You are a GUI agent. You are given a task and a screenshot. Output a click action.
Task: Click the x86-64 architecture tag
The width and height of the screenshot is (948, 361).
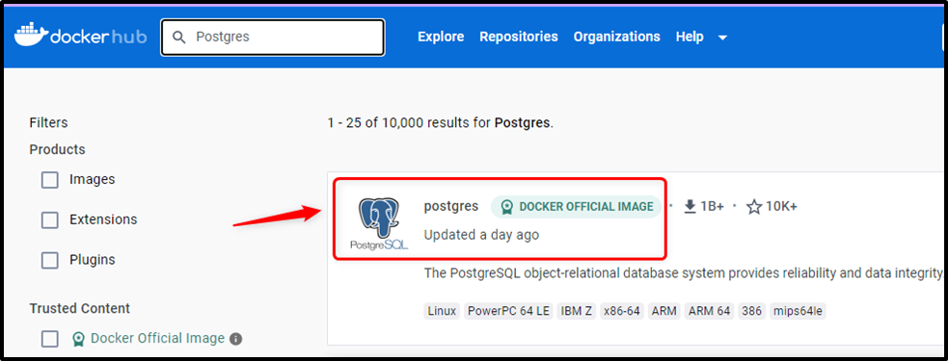click(622, 312)
